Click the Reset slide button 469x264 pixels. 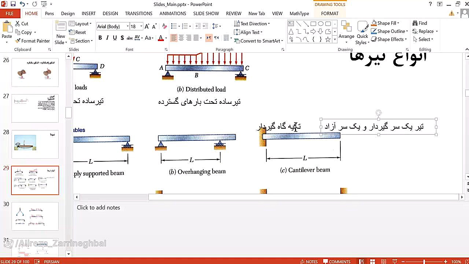78,32
